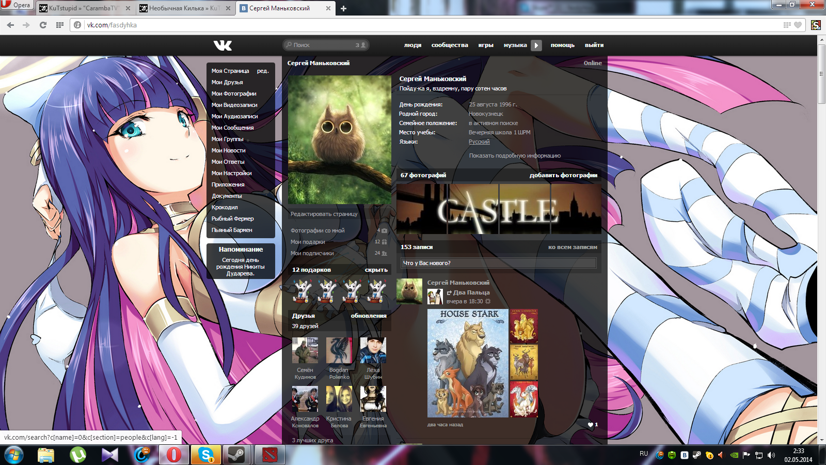Open Мои Друзья in the sidebar

(227, 82)
